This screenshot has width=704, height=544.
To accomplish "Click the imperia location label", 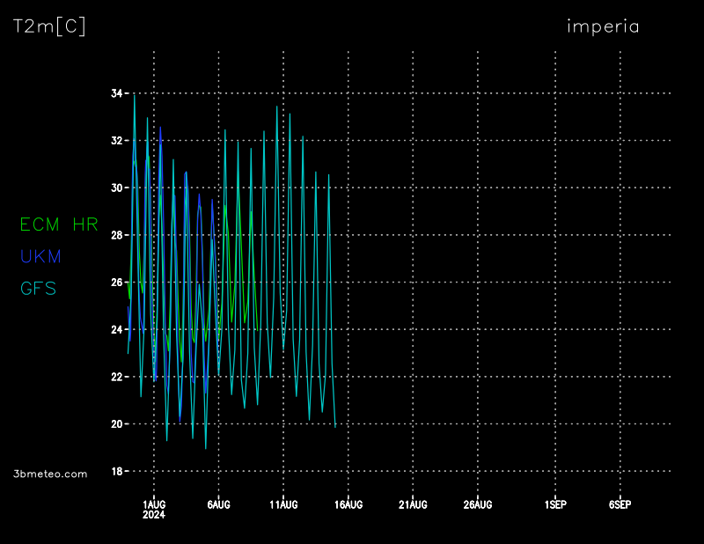I will 603,26.
